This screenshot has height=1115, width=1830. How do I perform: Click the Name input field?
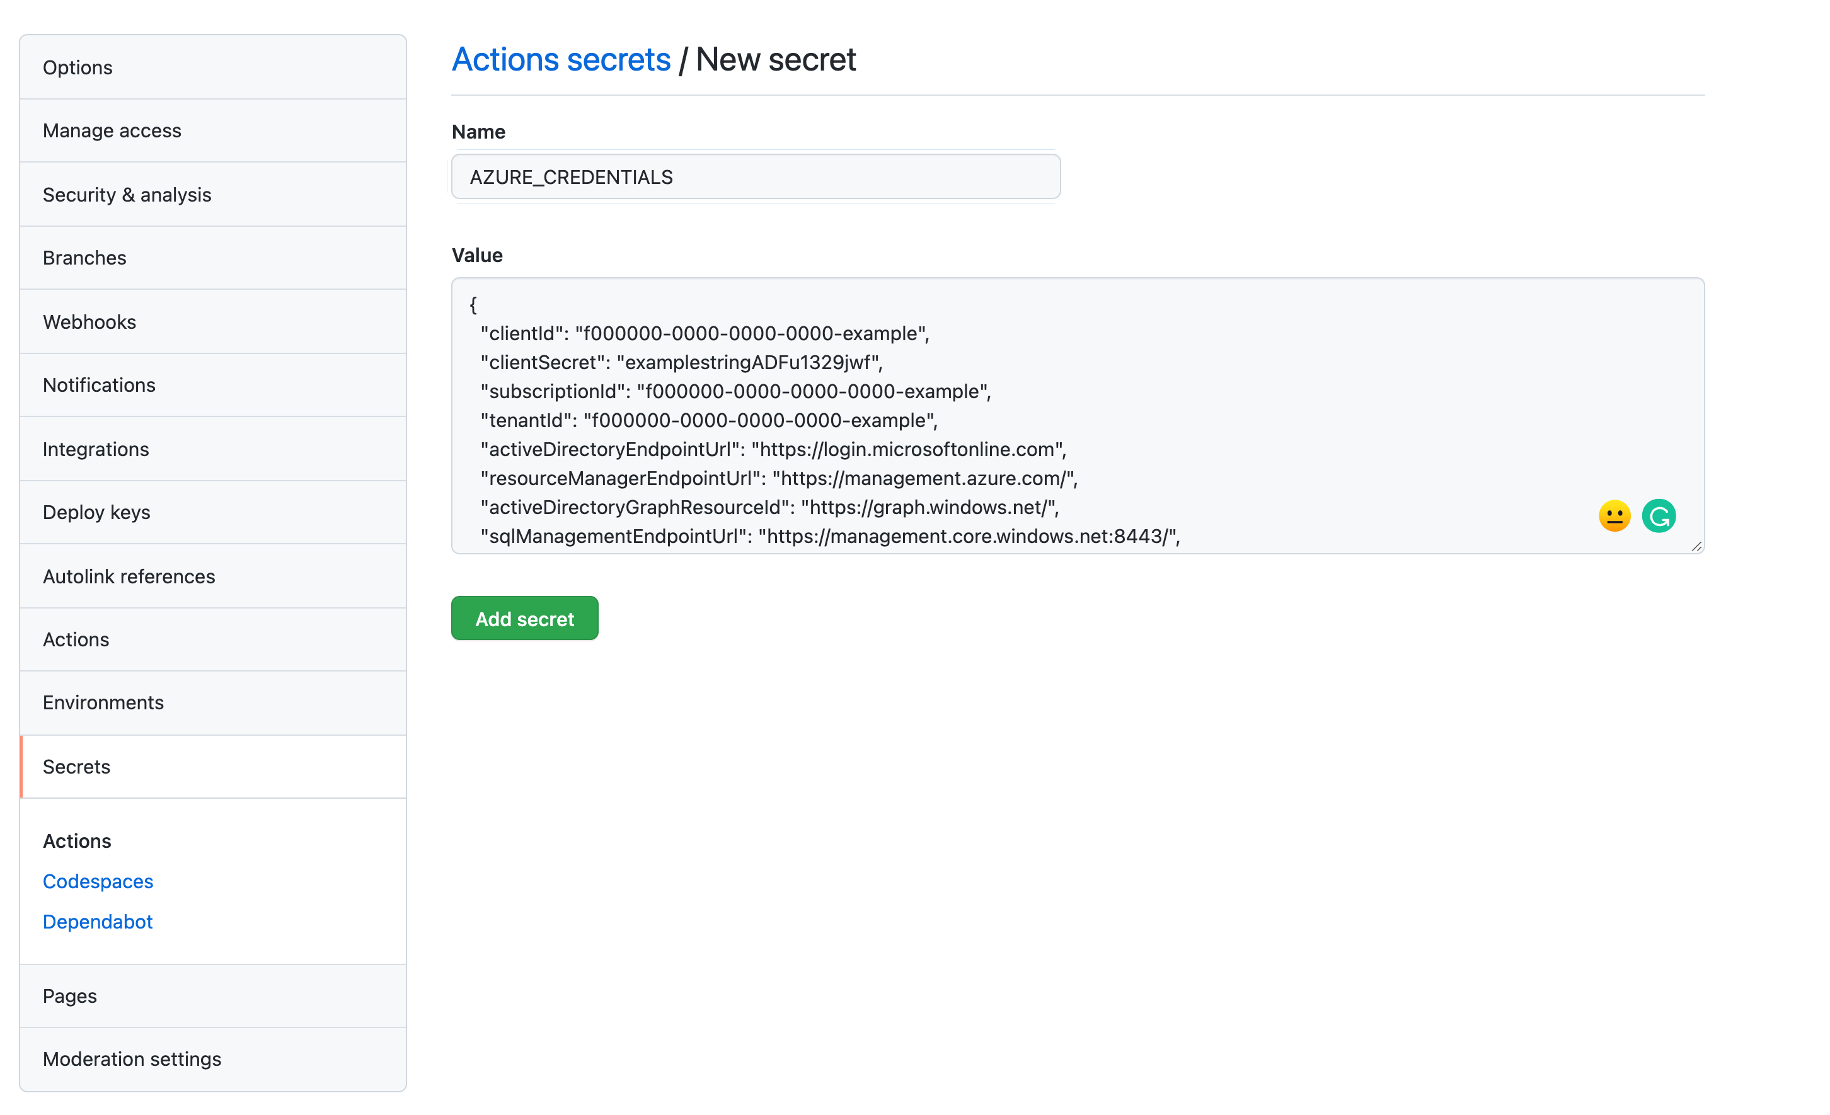756,178
